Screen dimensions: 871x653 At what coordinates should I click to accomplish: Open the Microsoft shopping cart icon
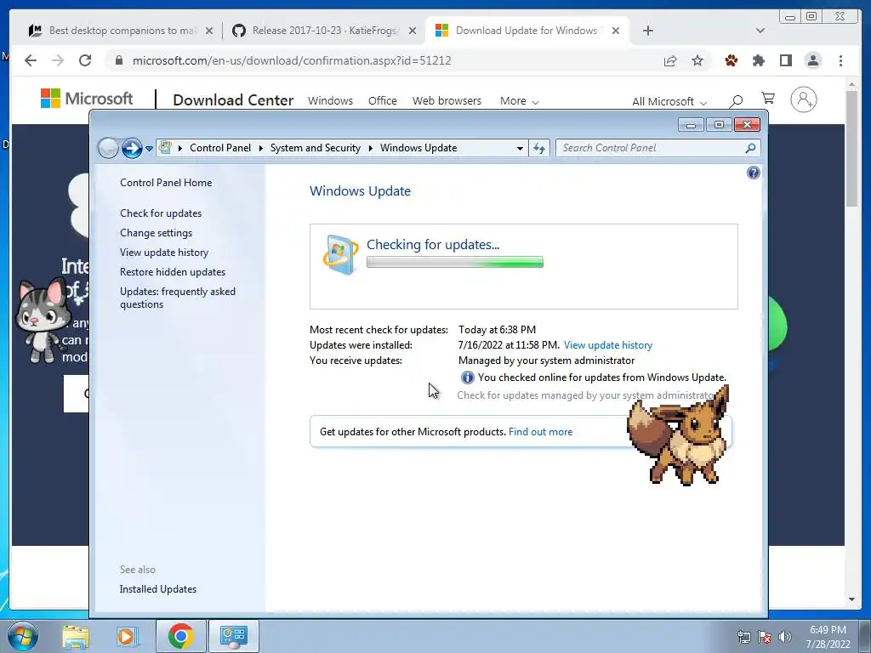point(768,99)
